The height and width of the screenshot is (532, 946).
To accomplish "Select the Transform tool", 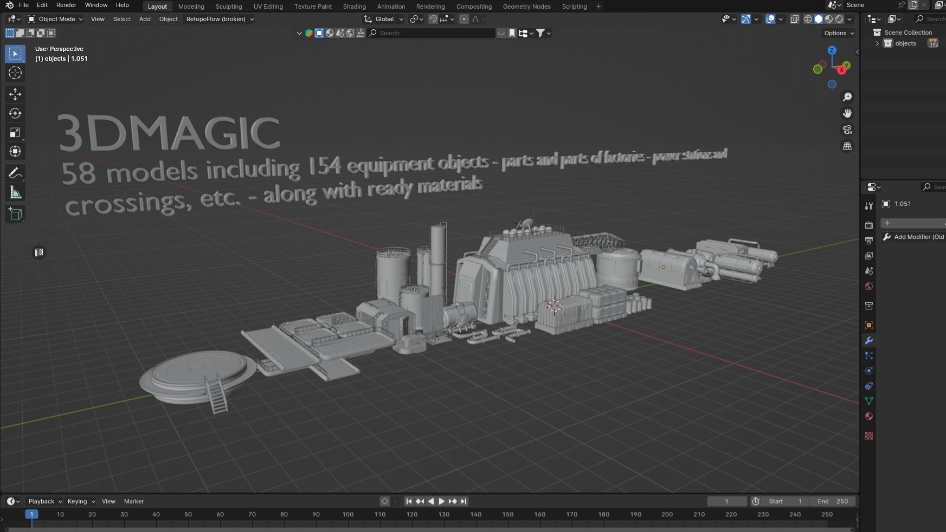I will tap(15, 151).
